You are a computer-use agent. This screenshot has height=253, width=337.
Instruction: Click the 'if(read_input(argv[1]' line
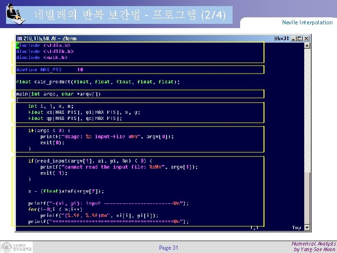tap(90, 161)
